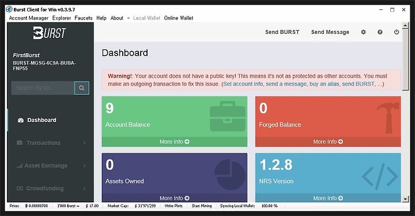Click the briefcase icon on Account Balance

tap(227, 116)
